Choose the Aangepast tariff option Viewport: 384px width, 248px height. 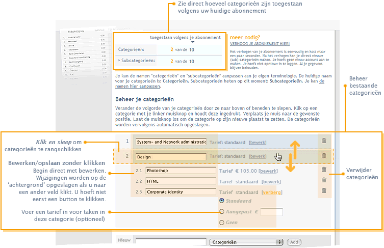click(x=221, y=211)
